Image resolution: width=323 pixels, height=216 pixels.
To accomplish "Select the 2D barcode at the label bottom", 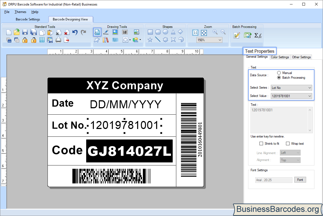I will [111, 176].
